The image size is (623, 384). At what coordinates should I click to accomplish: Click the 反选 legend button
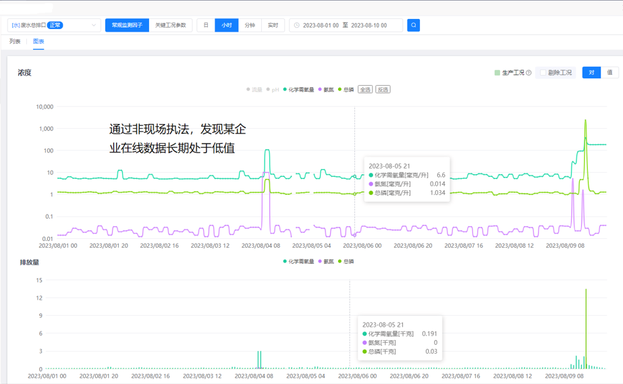[x=383, y=89]
